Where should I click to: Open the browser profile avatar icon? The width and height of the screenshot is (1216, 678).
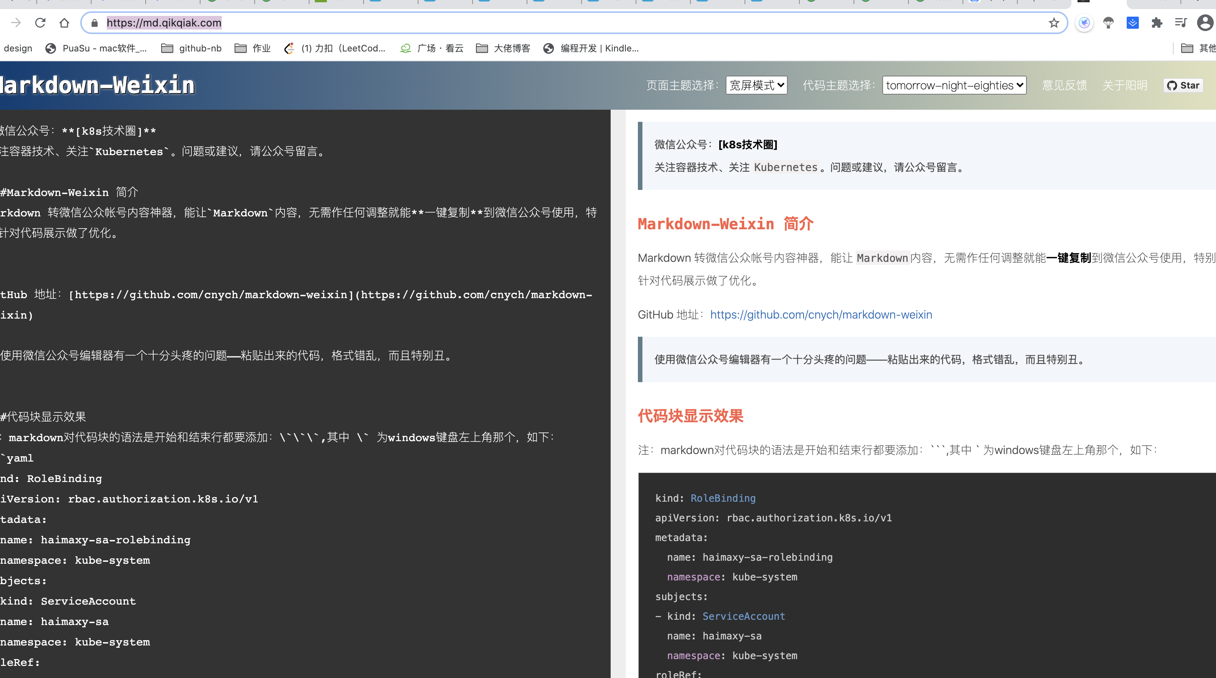1205,23
